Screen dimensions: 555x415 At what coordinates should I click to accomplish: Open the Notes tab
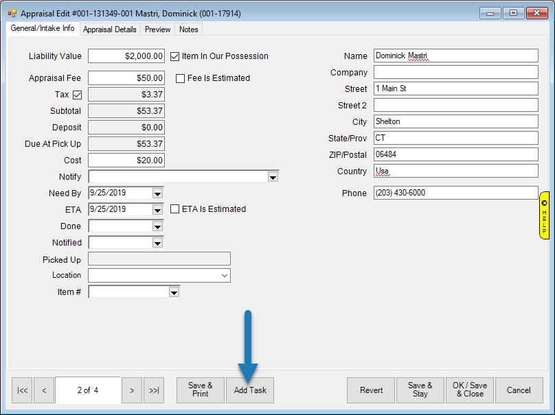pos(188,29)
